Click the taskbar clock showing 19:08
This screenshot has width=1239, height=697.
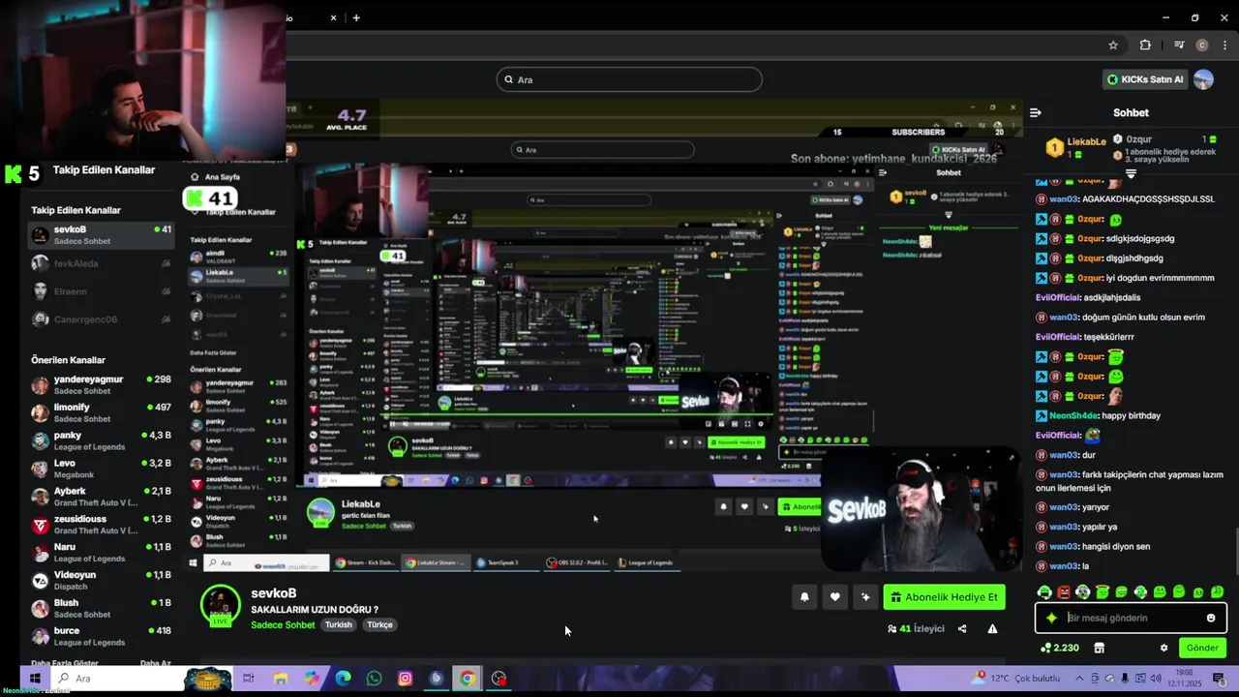[x=1183, y=678]
